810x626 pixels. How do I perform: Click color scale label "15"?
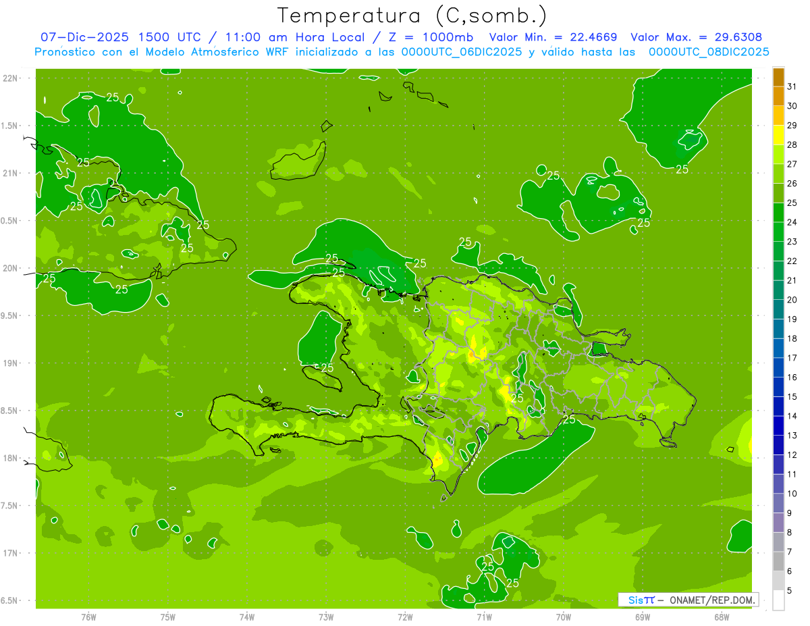[792, 397]
